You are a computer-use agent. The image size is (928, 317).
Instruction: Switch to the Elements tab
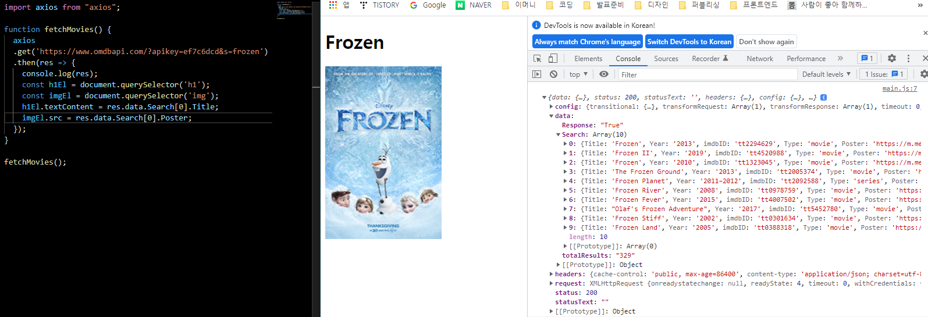[x=588, y=59]
